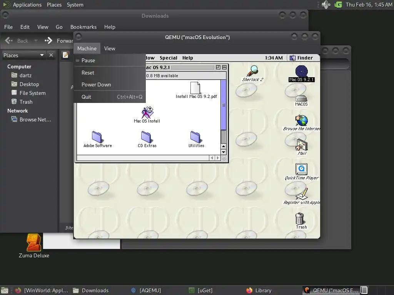
Task: Click the Zuma Deluxe desktop icon
Action: 34,242
